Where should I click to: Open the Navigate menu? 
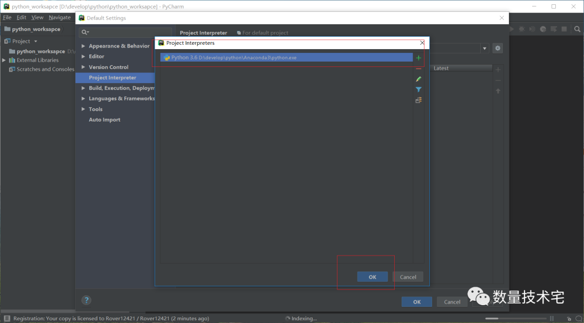[59, 17]
